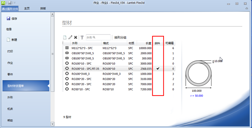Click the 100.000 diameter dimension label

(197, 91)
